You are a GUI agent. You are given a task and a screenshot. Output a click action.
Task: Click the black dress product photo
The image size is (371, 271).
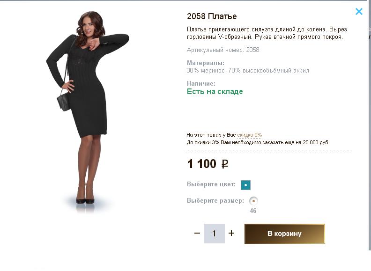pos(87,108)
